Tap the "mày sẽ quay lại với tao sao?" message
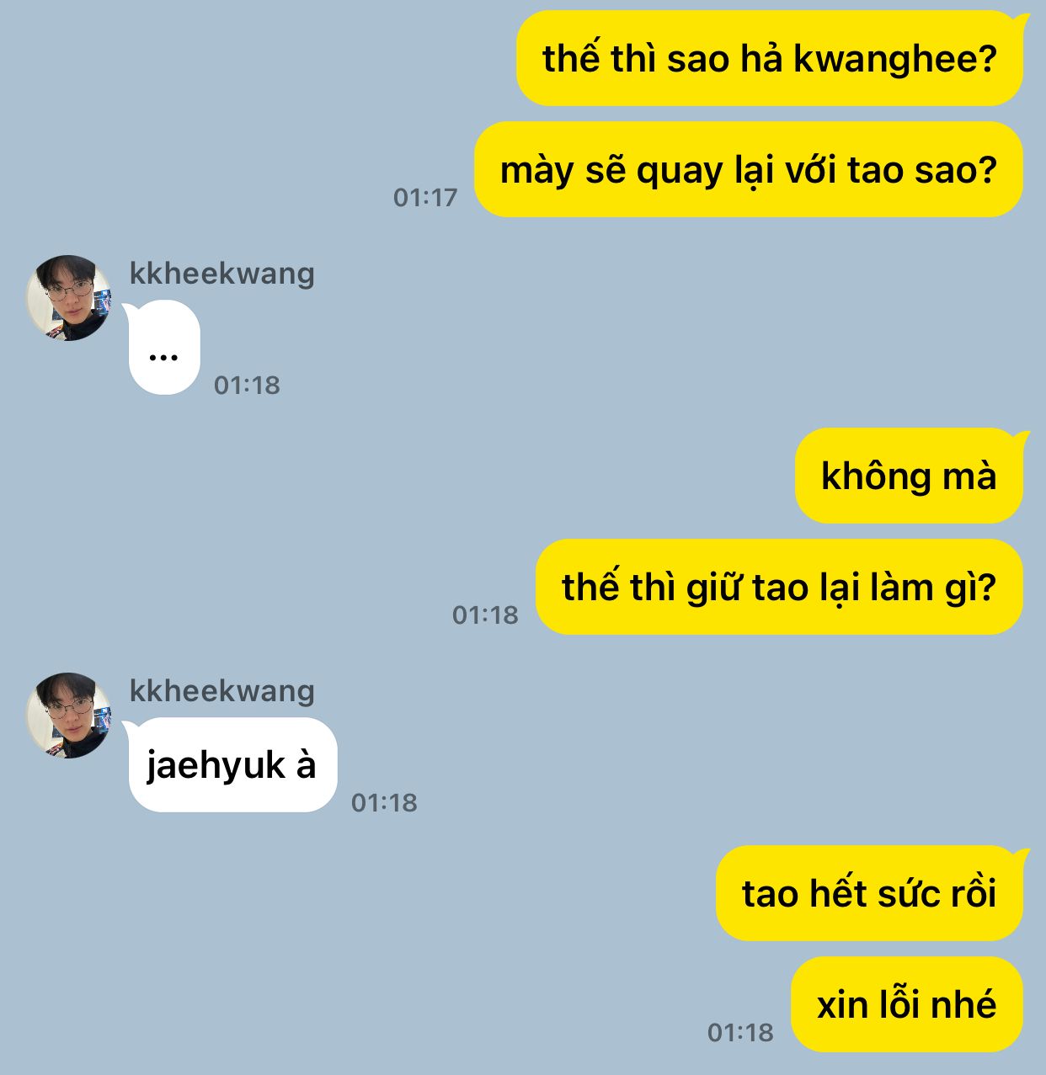1046x1075 pixels. [x=749, y=169]
